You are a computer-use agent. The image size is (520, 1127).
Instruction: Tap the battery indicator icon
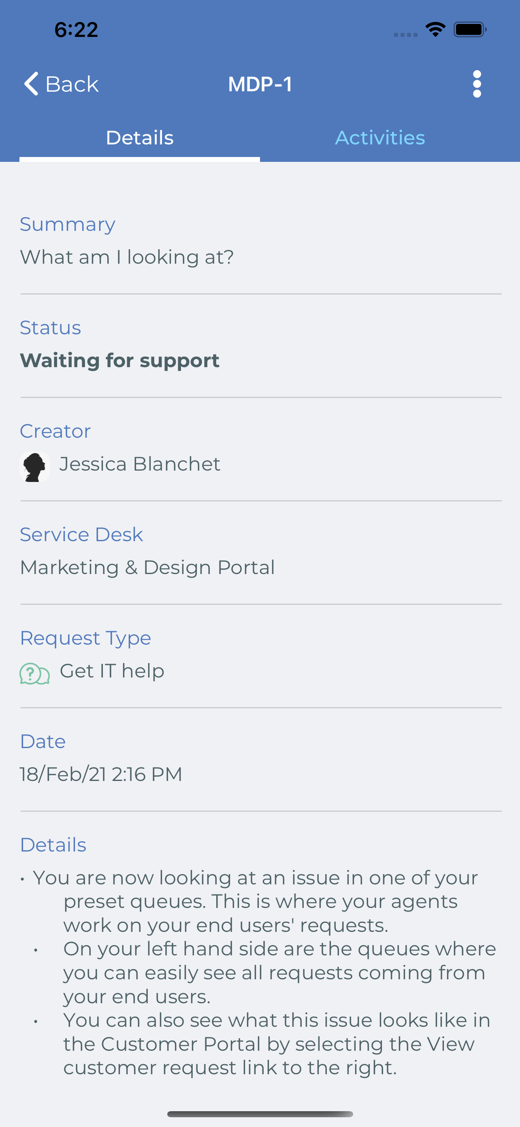[470, 30]
